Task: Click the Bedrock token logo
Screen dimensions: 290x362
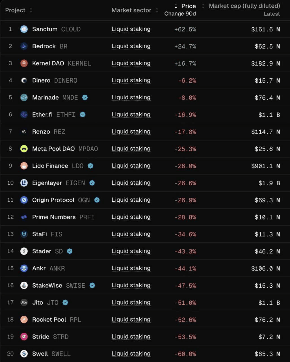Action: click(x=24, y=46)
